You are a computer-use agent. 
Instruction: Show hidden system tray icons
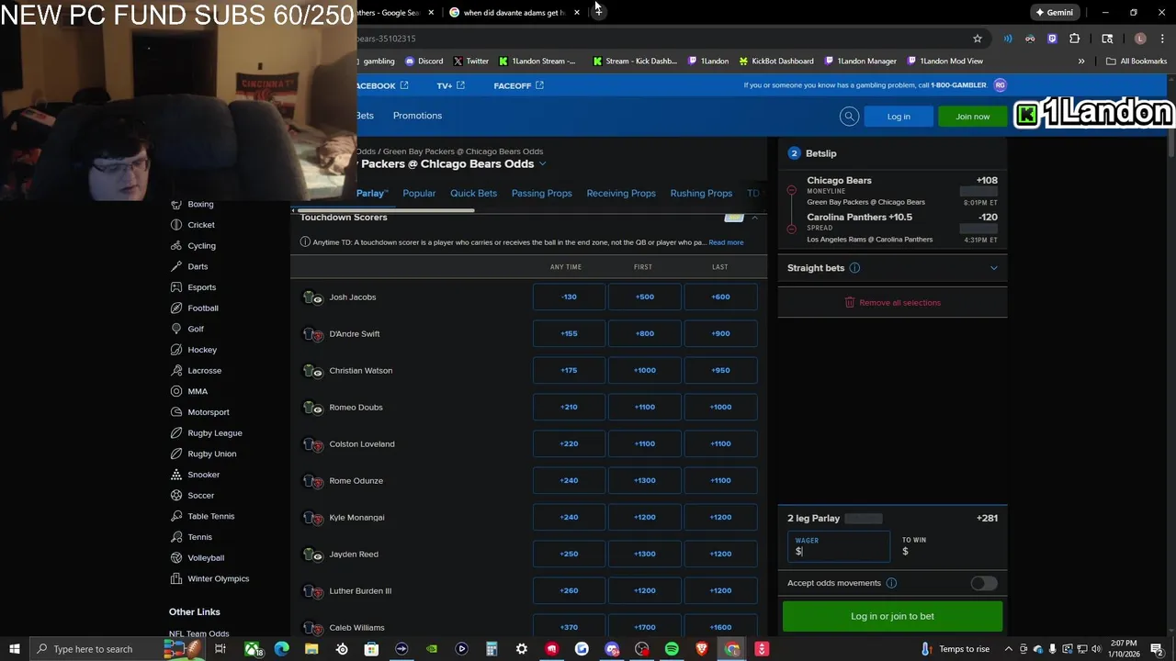pos(1008,649)
